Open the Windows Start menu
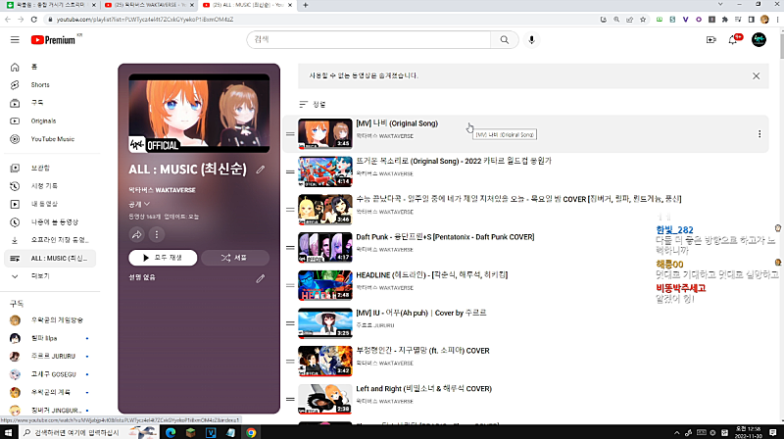The height and width of the screenshot is (439, 784). click(x=8, y=432)
